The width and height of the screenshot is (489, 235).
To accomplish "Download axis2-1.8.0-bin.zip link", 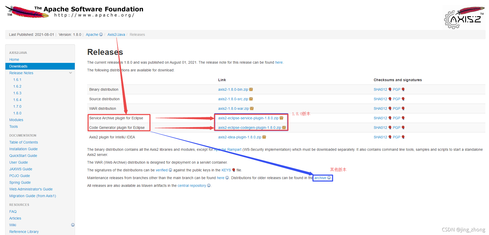I will pyautogui.click(x=233, y=89).
